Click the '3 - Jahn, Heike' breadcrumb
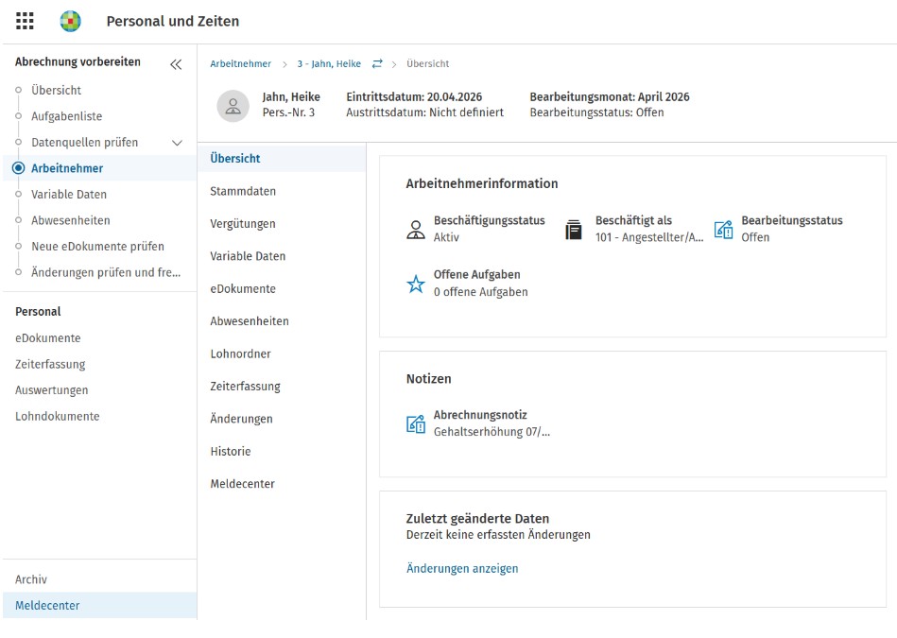The height and width of the screenshot is (638, 897). tap(329, 64)
